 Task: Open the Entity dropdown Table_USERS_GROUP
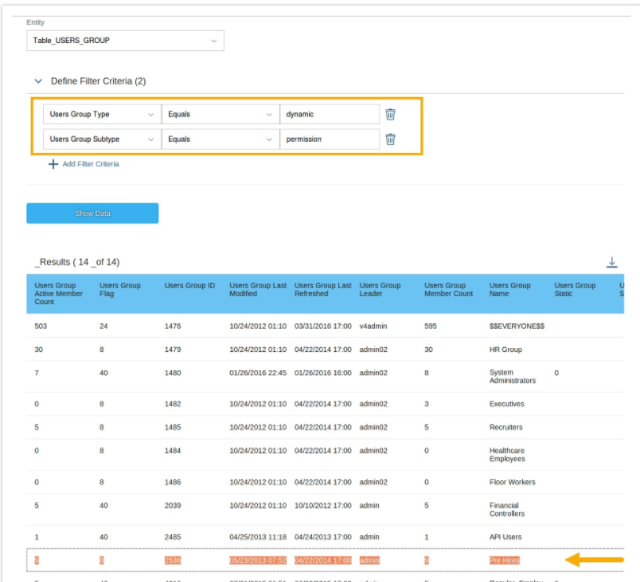[x=125, y=41]
